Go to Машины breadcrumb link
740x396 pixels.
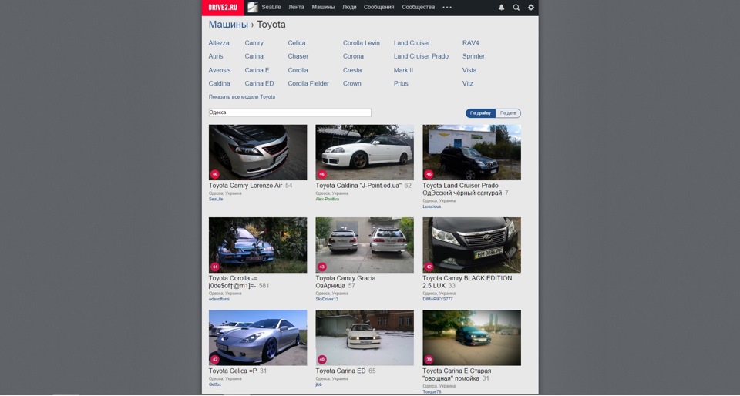point(228,25)
